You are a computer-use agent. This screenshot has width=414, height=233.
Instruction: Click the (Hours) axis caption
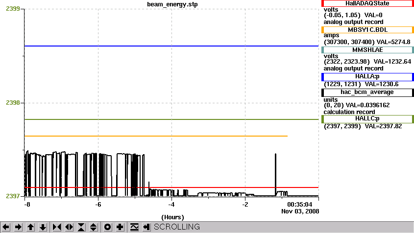click(x=172, y=217)
